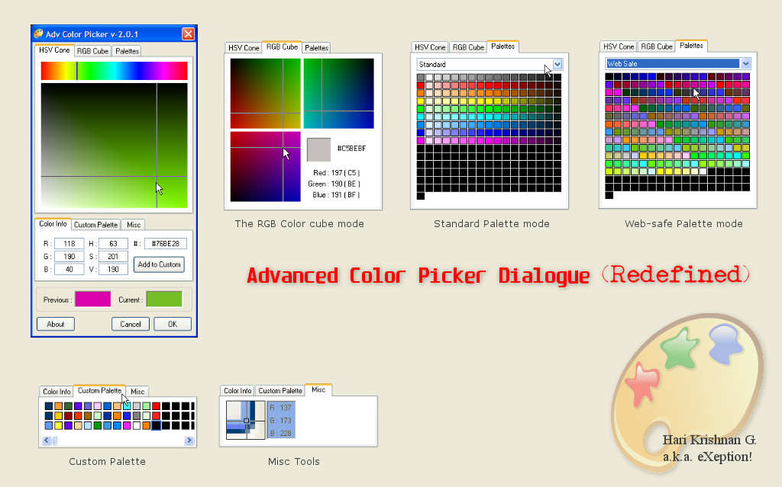Click the Custom Palette tab in the Misc Tools panel
The image size is (782, 487).
[280, 391]
